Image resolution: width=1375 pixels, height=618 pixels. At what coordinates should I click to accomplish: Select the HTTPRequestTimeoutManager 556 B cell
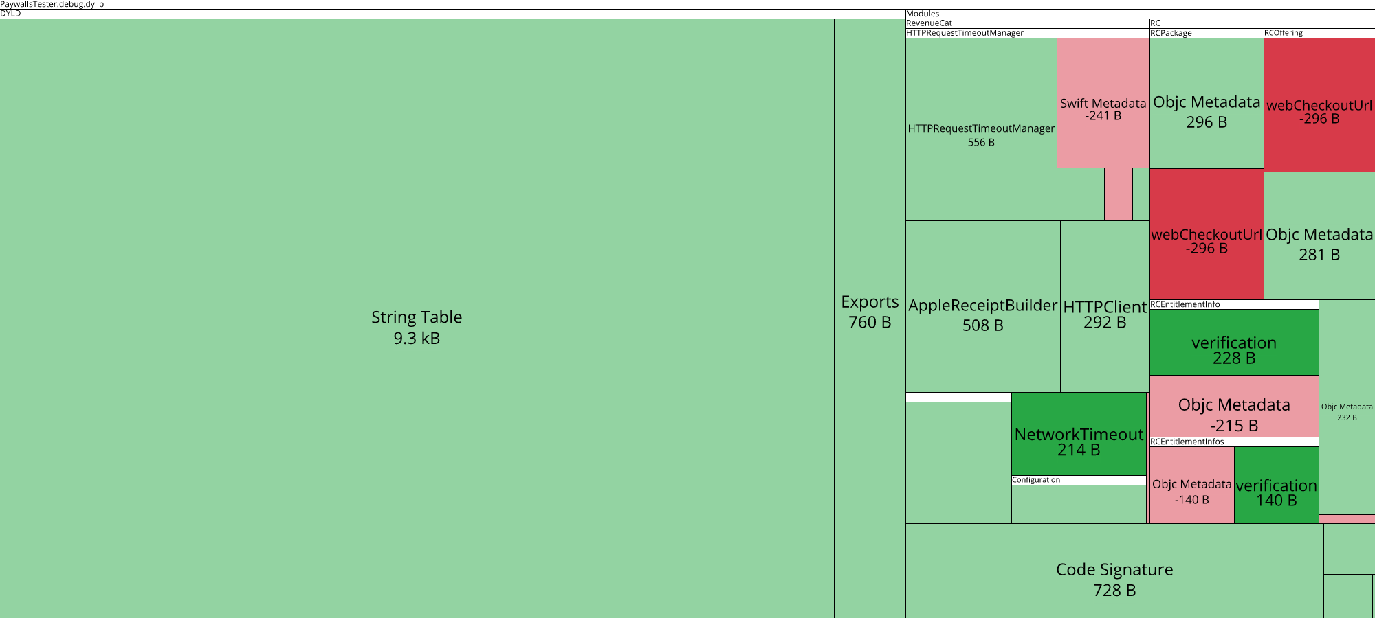[x=981, y=129]
